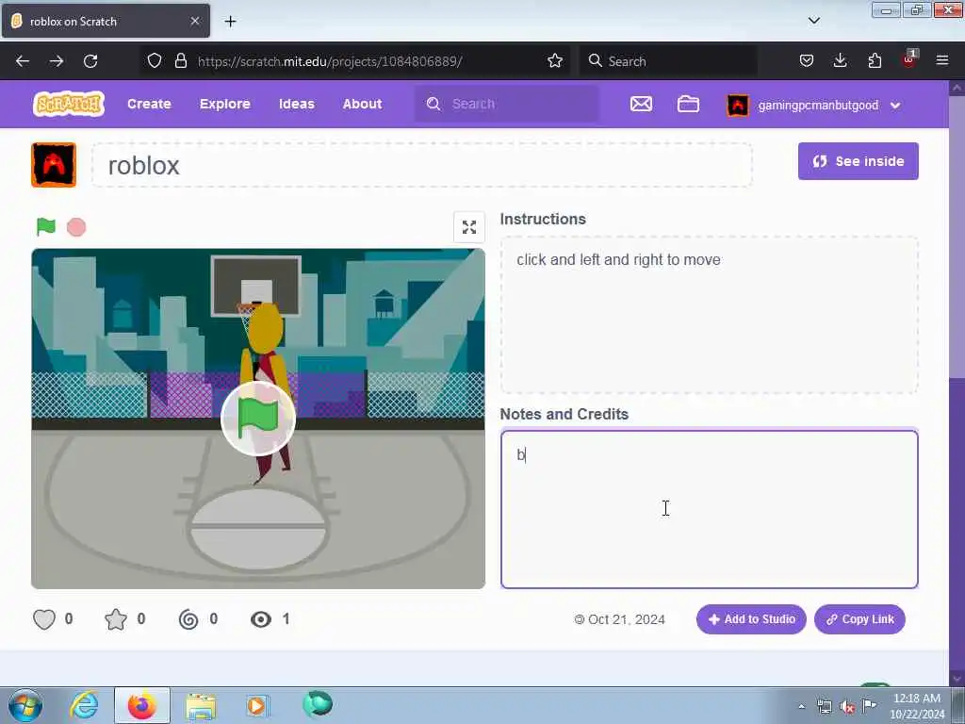This screenshot has width=965, height=724.
Task: Open Windows Explorer folder from taskbar
Action: pos(201,707)
